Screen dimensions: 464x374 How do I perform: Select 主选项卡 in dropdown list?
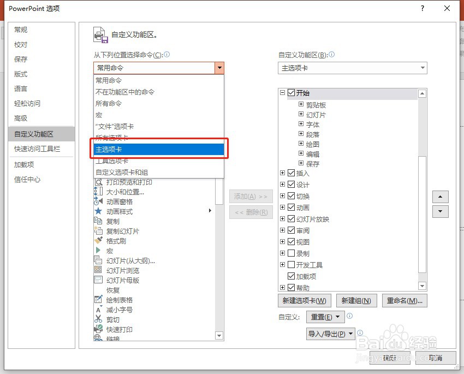(159, 150)
